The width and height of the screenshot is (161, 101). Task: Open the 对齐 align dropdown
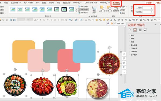(x=123, y=7)
